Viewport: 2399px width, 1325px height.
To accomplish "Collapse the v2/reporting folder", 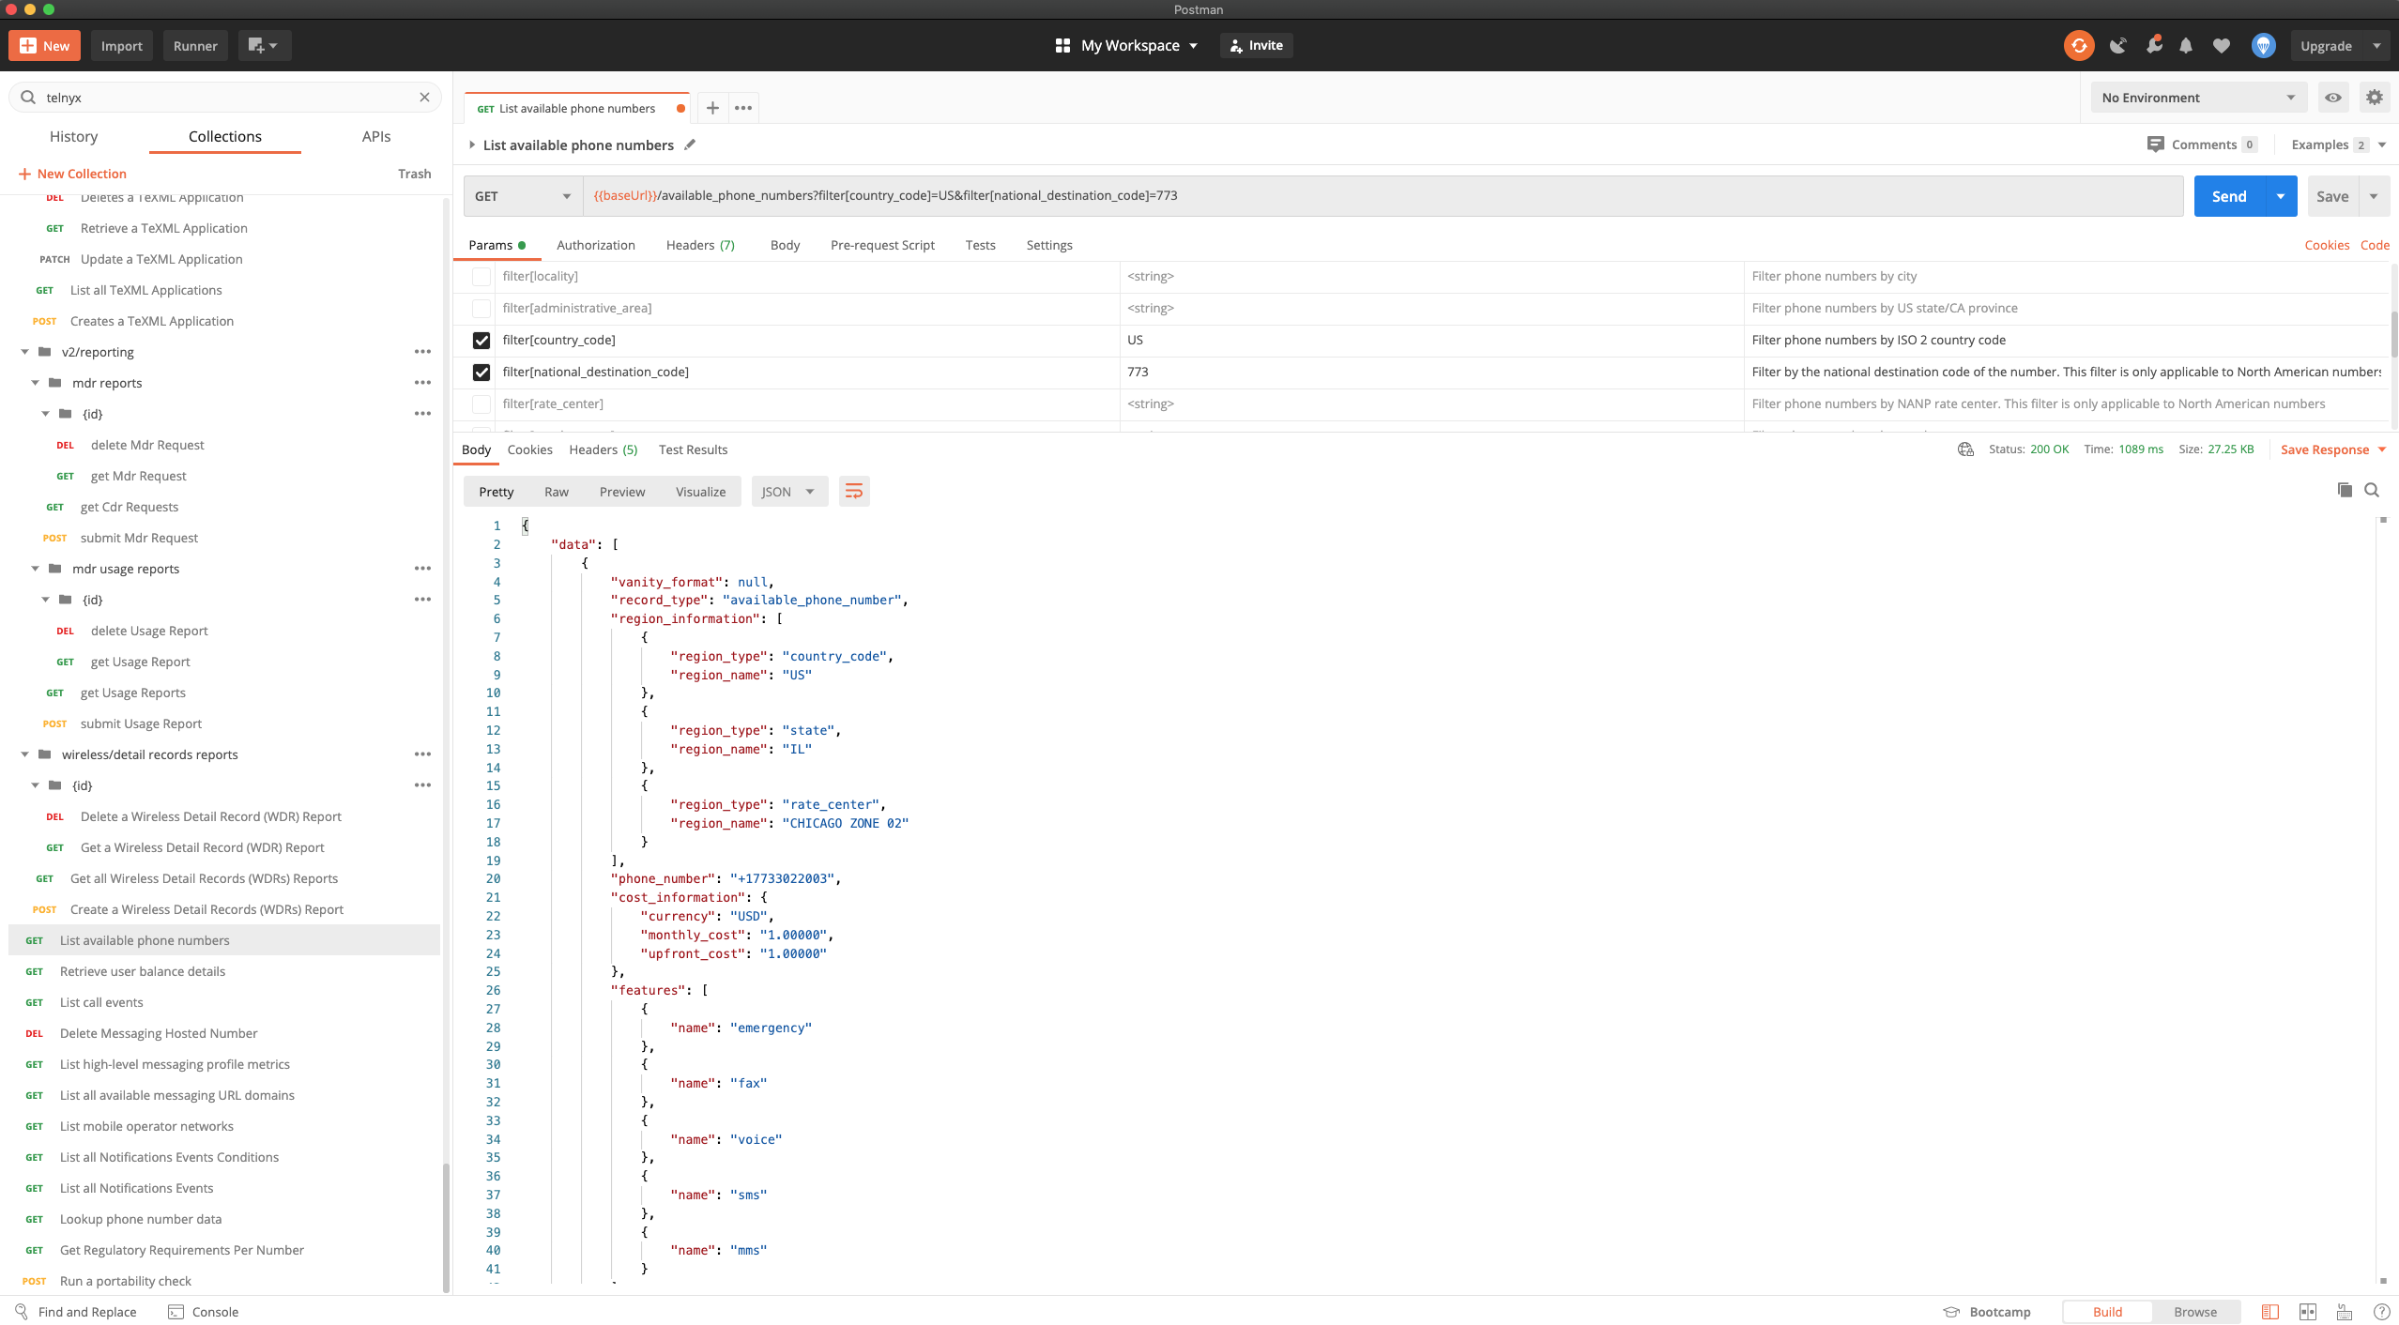I will click(x=25, y=352).
